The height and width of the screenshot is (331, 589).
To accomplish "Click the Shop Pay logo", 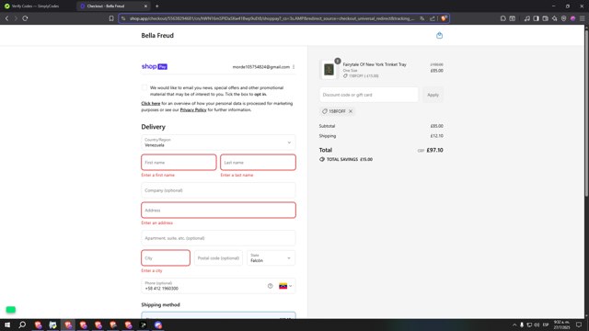I will (x=155, y=66).
